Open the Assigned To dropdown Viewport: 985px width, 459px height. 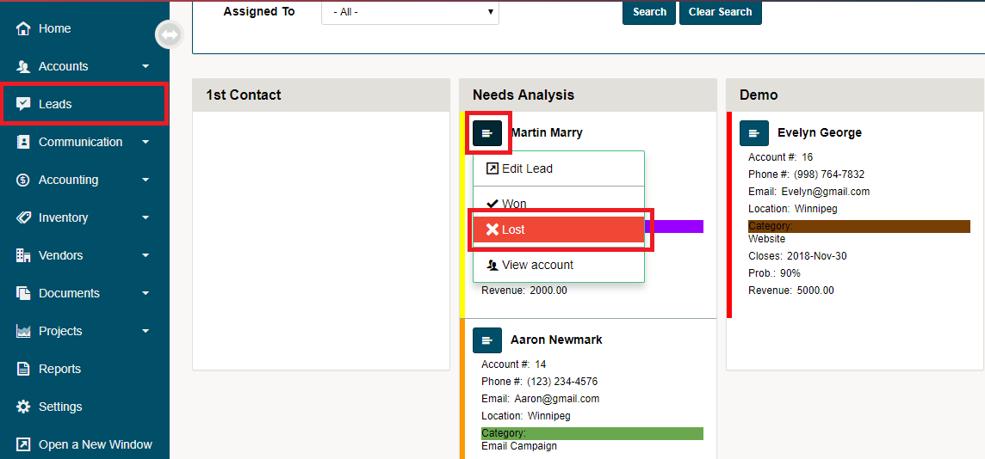(410, 12)
